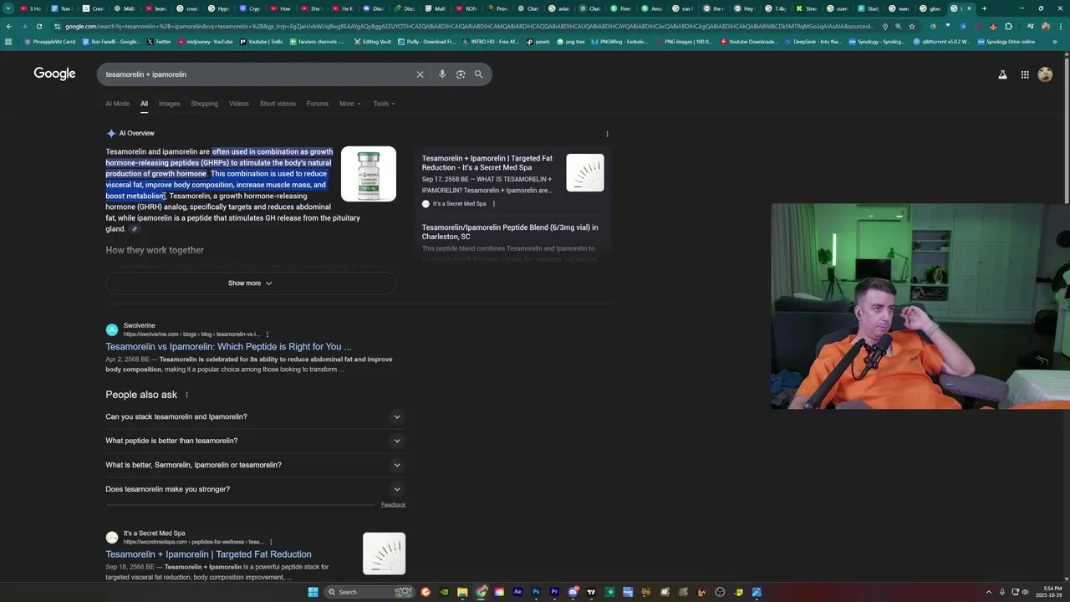Open the 'Editing Vault' bookmark
Viewport: 1070px width, 602px height.
[372, 41]
